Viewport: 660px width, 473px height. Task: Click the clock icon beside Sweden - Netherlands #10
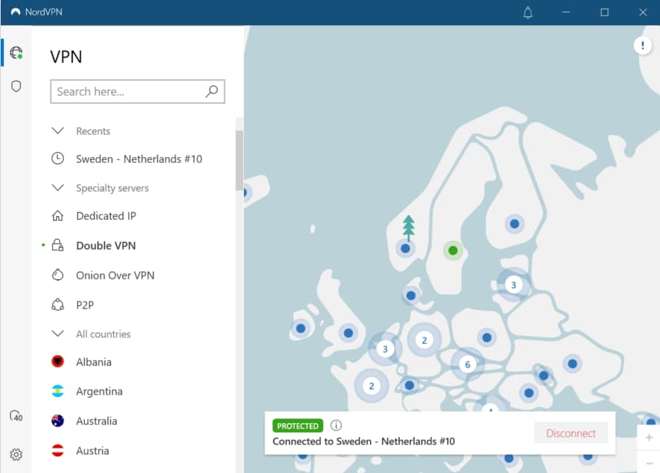click(58, 158)
